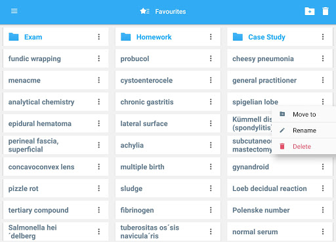Open the Homework folder icon
The image size is (336, 242).
pos(125,37)
